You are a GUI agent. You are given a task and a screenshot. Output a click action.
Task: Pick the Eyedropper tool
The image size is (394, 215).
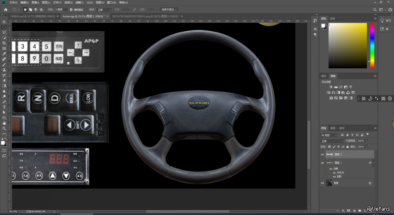coord(4,54)
